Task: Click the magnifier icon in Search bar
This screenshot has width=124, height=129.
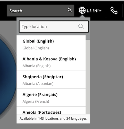Action: tap(69, 10)
